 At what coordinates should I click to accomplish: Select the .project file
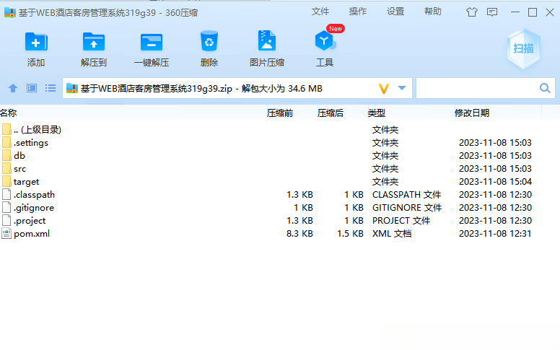click(x=280, y=221)
